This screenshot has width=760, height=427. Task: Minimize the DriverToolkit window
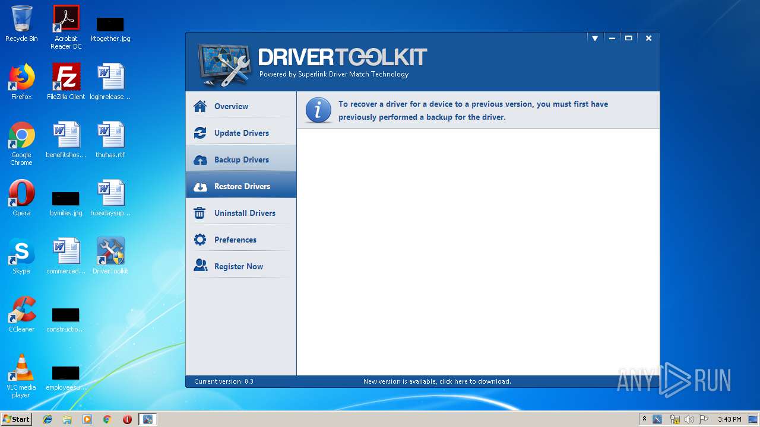612,38
